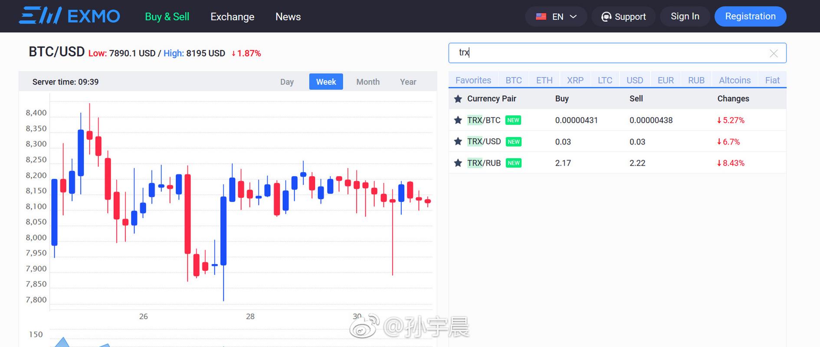Open the Buy & Sell menu
Image resolution: width=820 pixels, height=347 pixels.
(x=167, y=16)
